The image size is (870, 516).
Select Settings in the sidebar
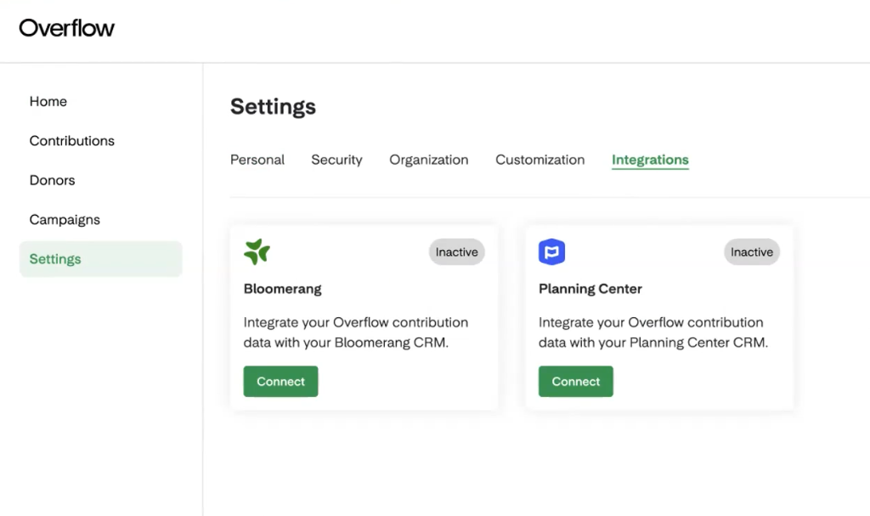pyautogui.click(x=55, y=259)
